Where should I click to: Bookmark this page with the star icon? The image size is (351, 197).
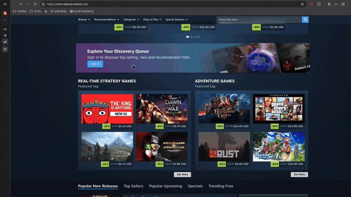point(302,4)
